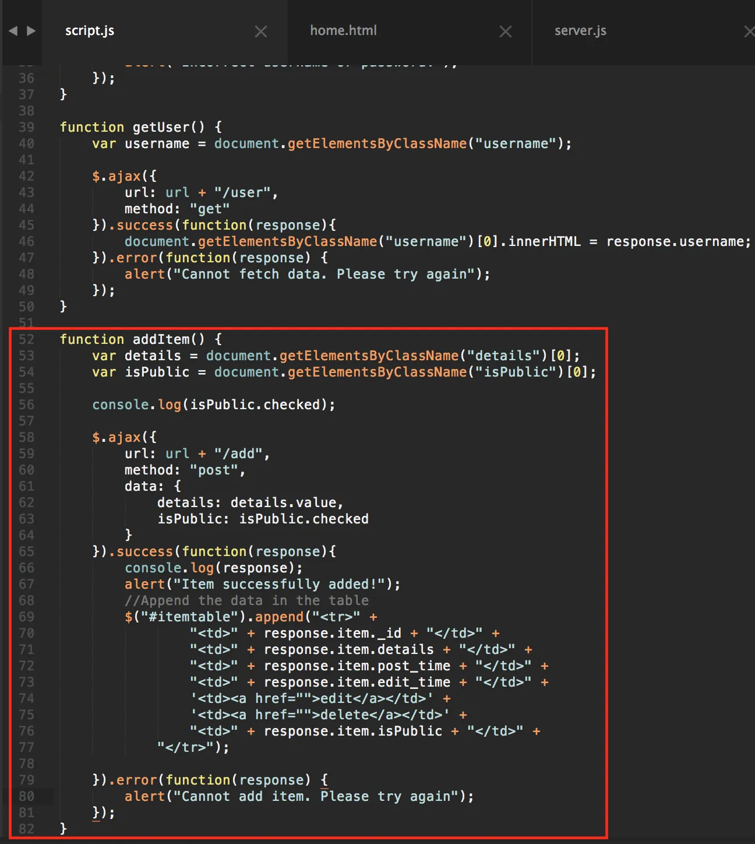Screen dimensions: 755x844
Task: Close the script.js tab
Action: point(261,31)
